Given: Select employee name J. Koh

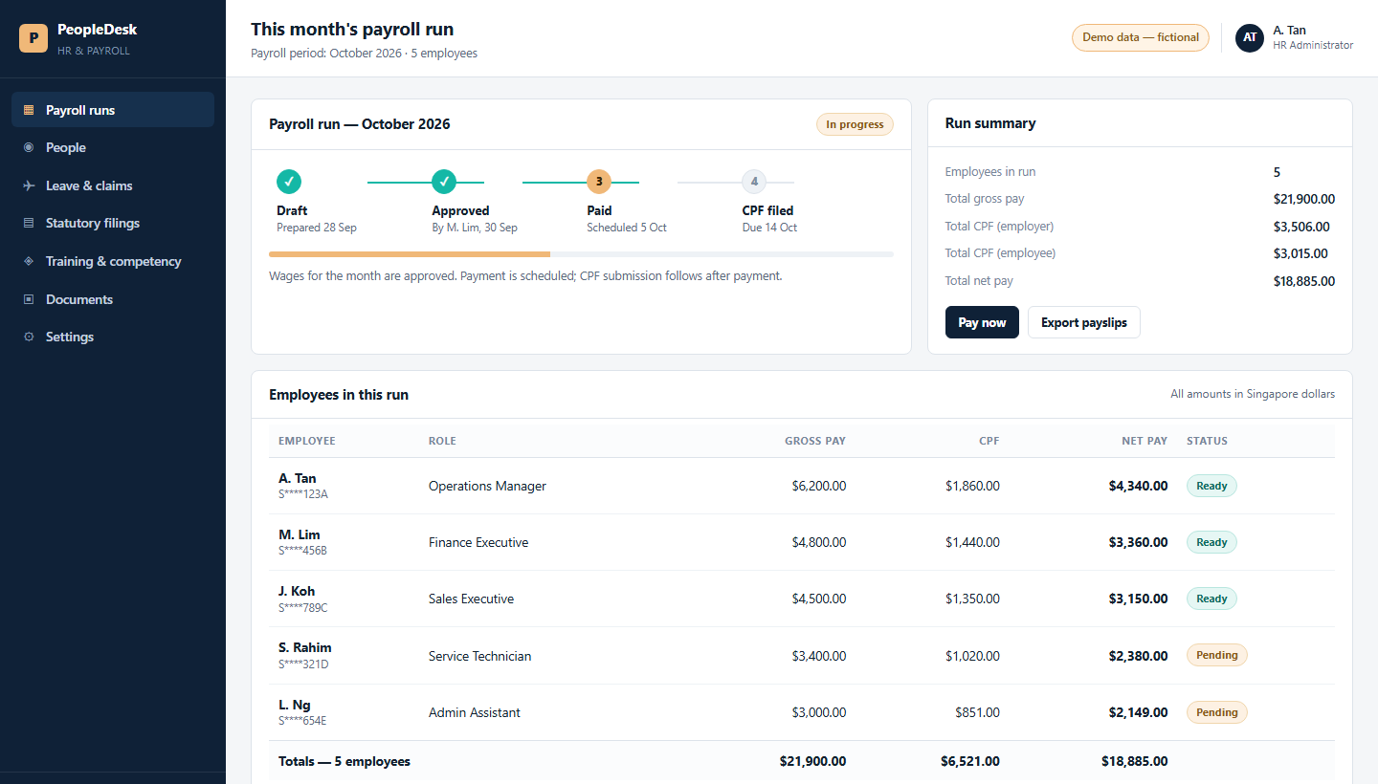Looking at the screenshot, I should point(297,591).
